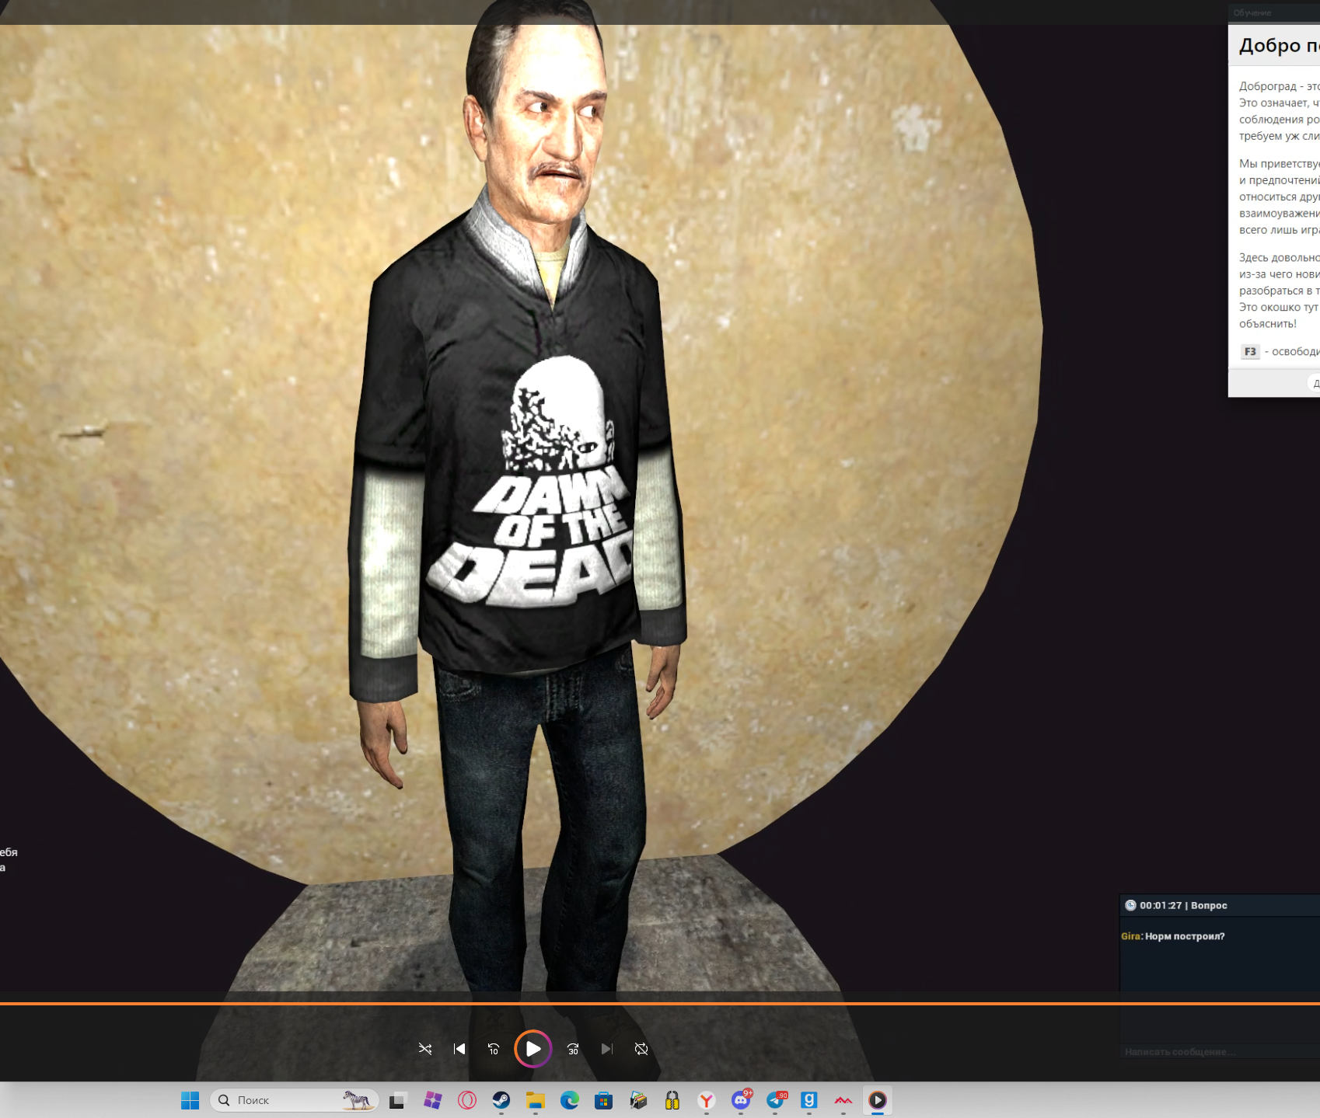1320x1118 pixels.
Task: Open File Explorer from taskbar
Action: 536,1100
